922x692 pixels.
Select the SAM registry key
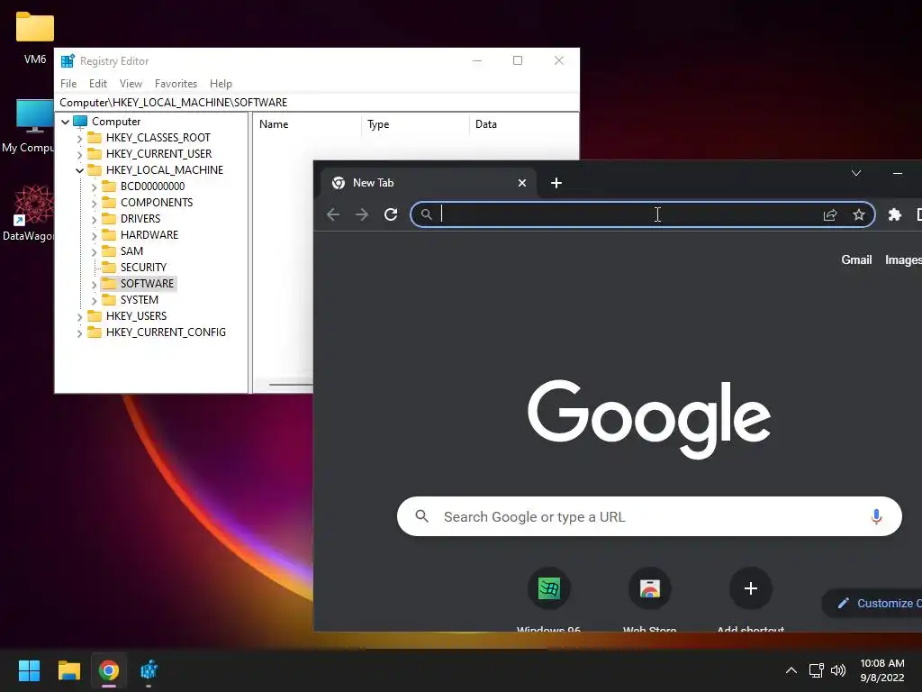pyautogui.click(x=131, y=251)
